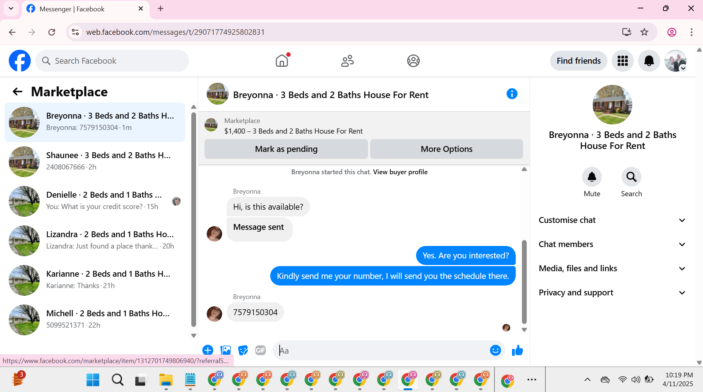703x392 pixels.
Task: Open the More Options button
Action: tap(446, 149)
